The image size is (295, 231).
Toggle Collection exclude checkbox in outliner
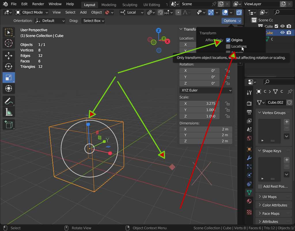click(x=276, y=26)
